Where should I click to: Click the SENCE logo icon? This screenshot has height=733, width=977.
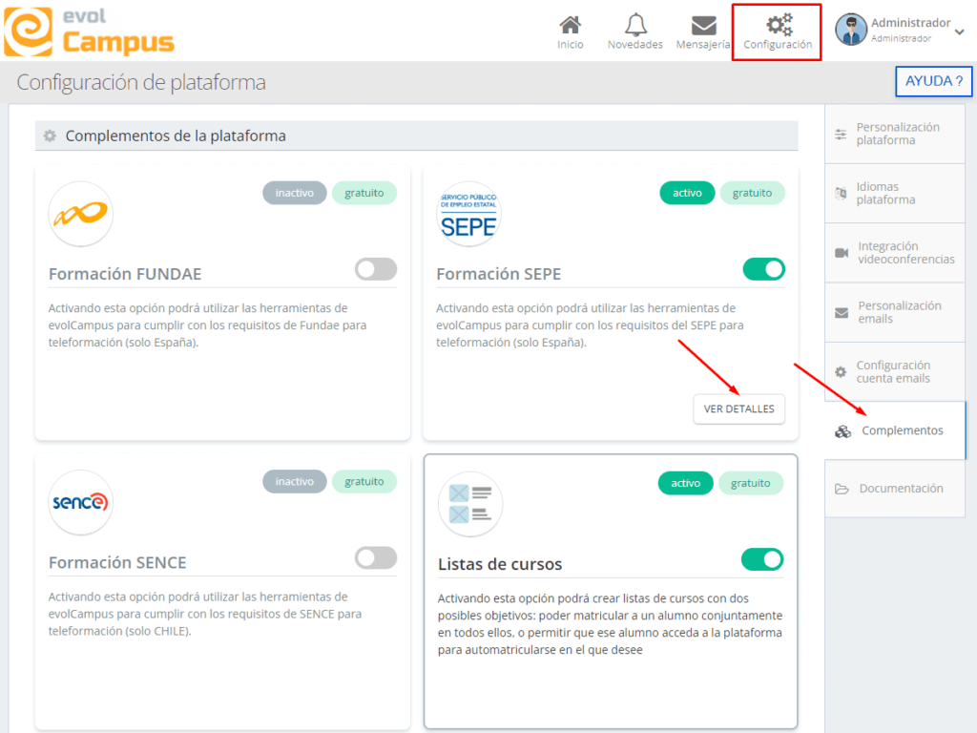[80, 502]
